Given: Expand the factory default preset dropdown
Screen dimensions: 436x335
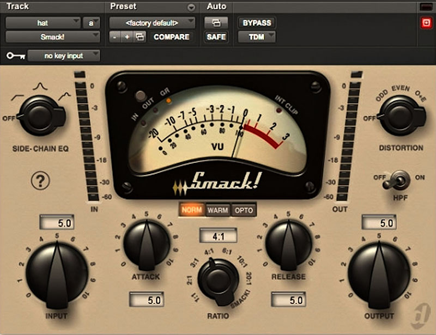Looking at the screenshot, I should [152, 23].
